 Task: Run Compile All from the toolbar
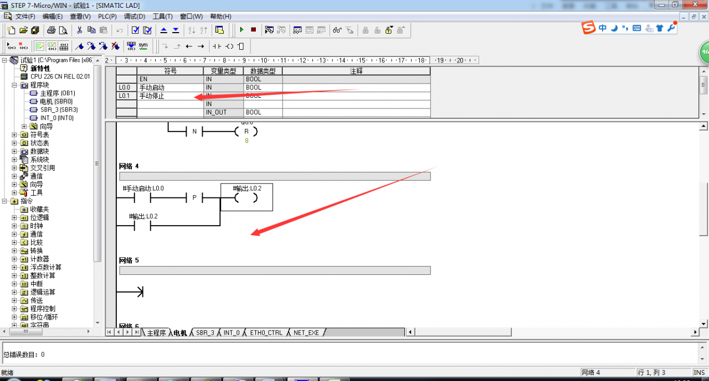147,30
